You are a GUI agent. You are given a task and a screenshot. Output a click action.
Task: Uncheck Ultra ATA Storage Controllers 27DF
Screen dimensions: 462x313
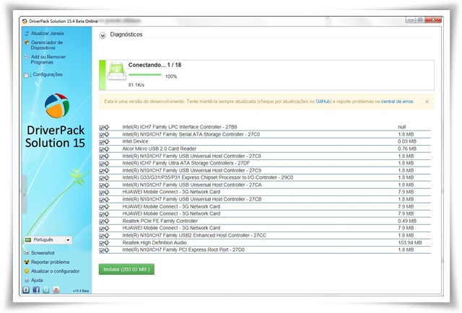point(101,164)
